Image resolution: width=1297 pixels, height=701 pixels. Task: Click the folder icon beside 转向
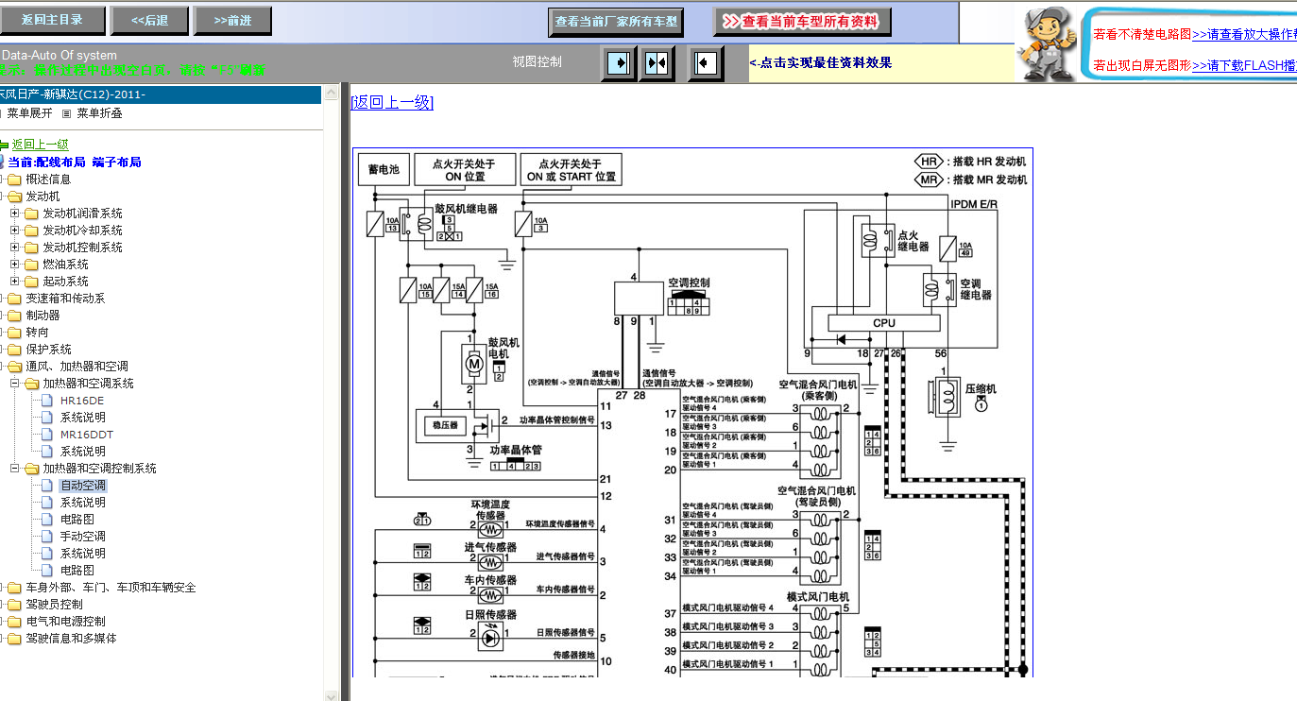[x=14, y=333]
